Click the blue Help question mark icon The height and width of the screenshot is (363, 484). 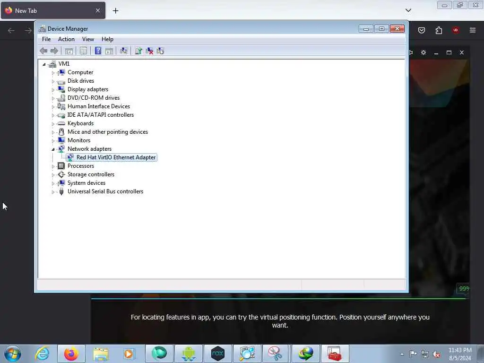click(98, 51)
